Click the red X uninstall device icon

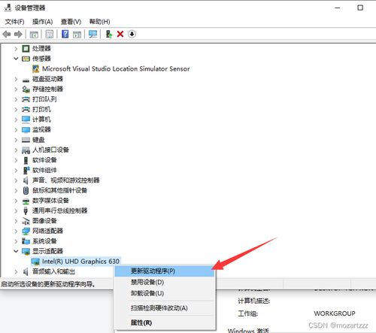point(120,34)
